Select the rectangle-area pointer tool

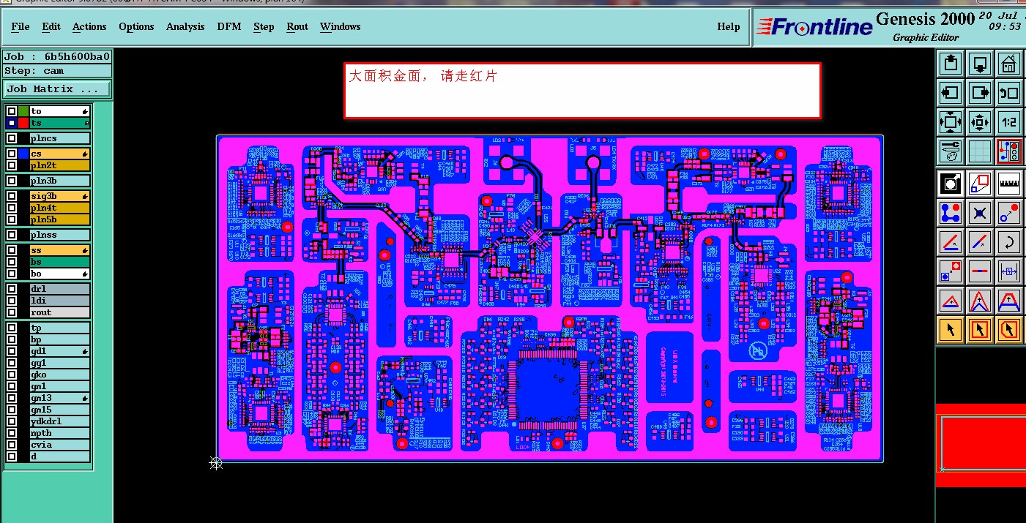click(980, 330)
